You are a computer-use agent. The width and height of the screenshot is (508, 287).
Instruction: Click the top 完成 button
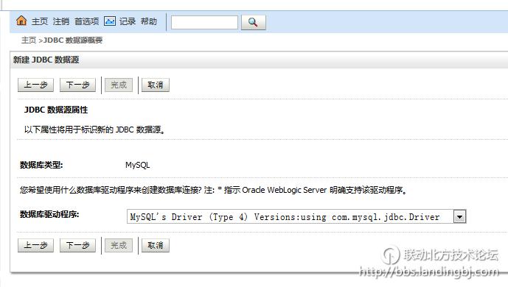point(119,85)
